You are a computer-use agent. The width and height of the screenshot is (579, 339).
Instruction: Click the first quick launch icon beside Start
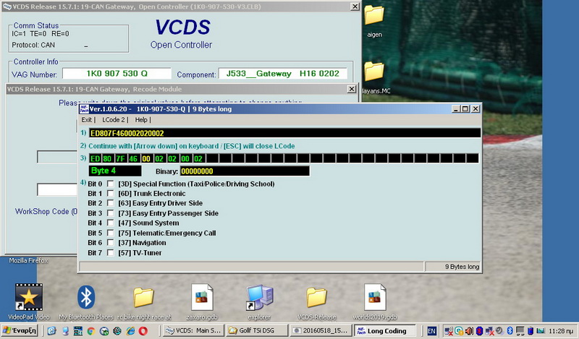pyautogui.click(x=51, y=331)
